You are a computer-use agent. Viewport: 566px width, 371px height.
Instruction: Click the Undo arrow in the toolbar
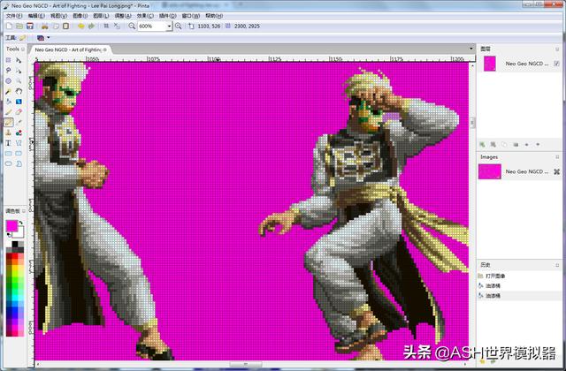(80, 26)
